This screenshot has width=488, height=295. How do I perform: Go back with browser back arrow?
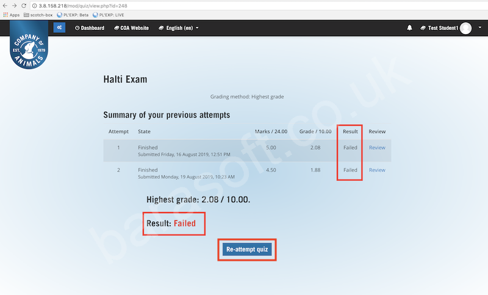click(x=5, y=5)
